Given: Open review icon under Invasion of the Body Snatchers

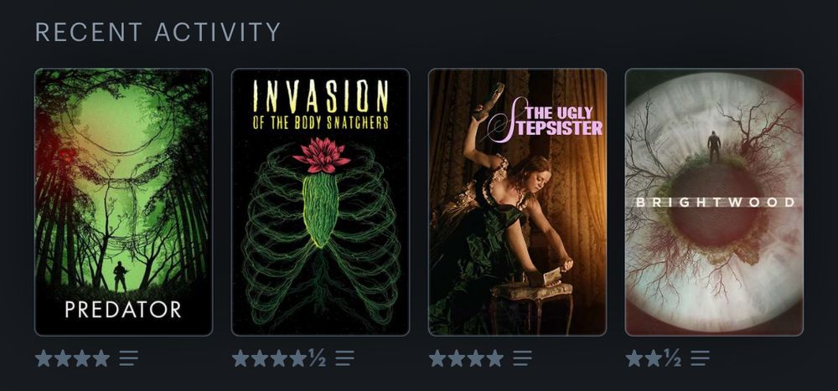Looking at the screenshot, I should [x=344, y=358].
